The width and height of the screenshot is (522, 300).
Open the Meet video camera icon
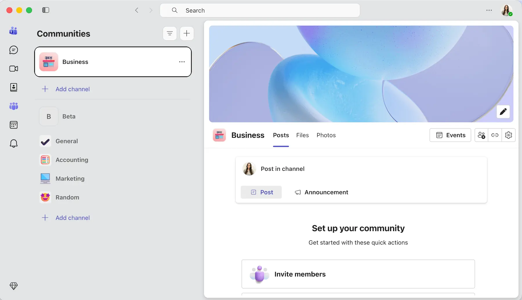pos(14,69)
